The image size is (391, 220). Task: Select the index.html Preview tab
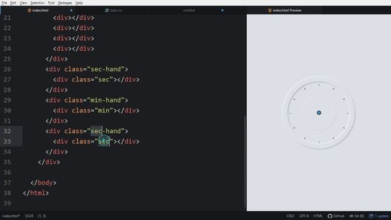tap(285, 10)
